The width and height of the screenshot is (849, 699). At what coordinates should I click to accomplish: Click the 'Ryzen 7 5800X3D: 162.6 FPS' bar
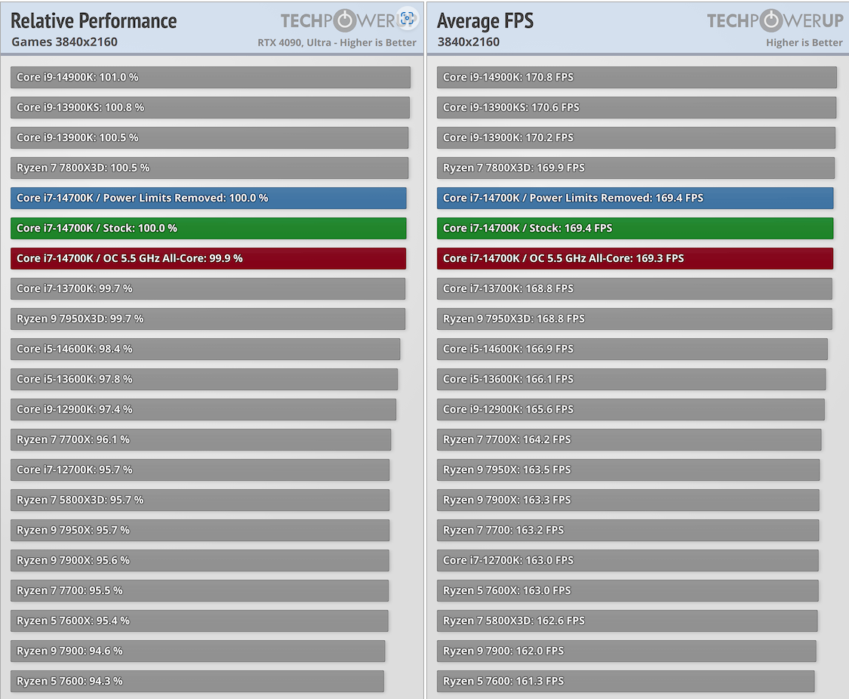pos(628,621)
